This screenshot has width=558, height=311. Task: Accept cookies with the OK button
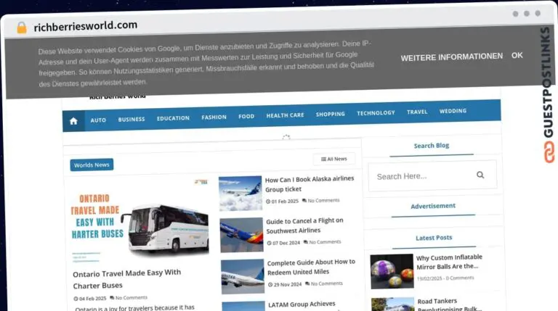(x=517, y=55)
